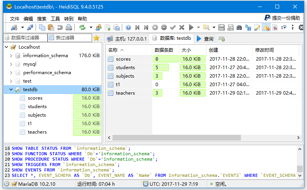Click the print icon in toolbar
This screenshot has width=307, height=190.
(x=68, y=27)
